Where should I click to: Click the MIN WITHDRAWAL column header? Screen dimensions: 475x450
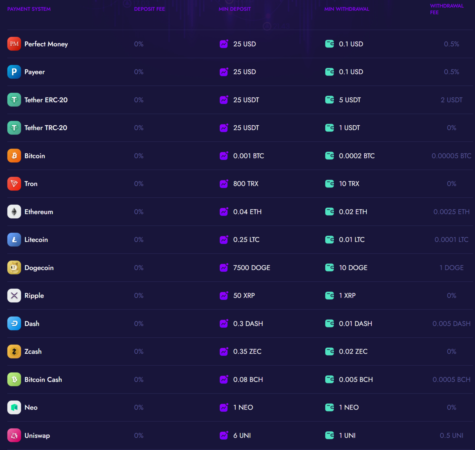tap(347, 9)
